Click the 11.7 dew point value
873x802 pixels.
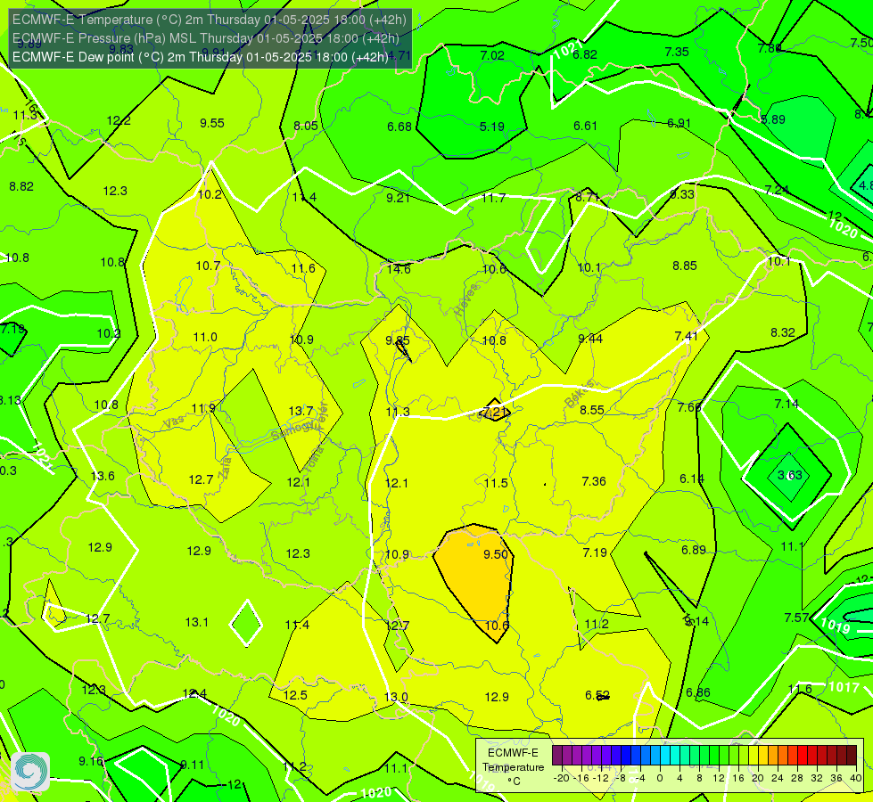(x=493, y=198)
